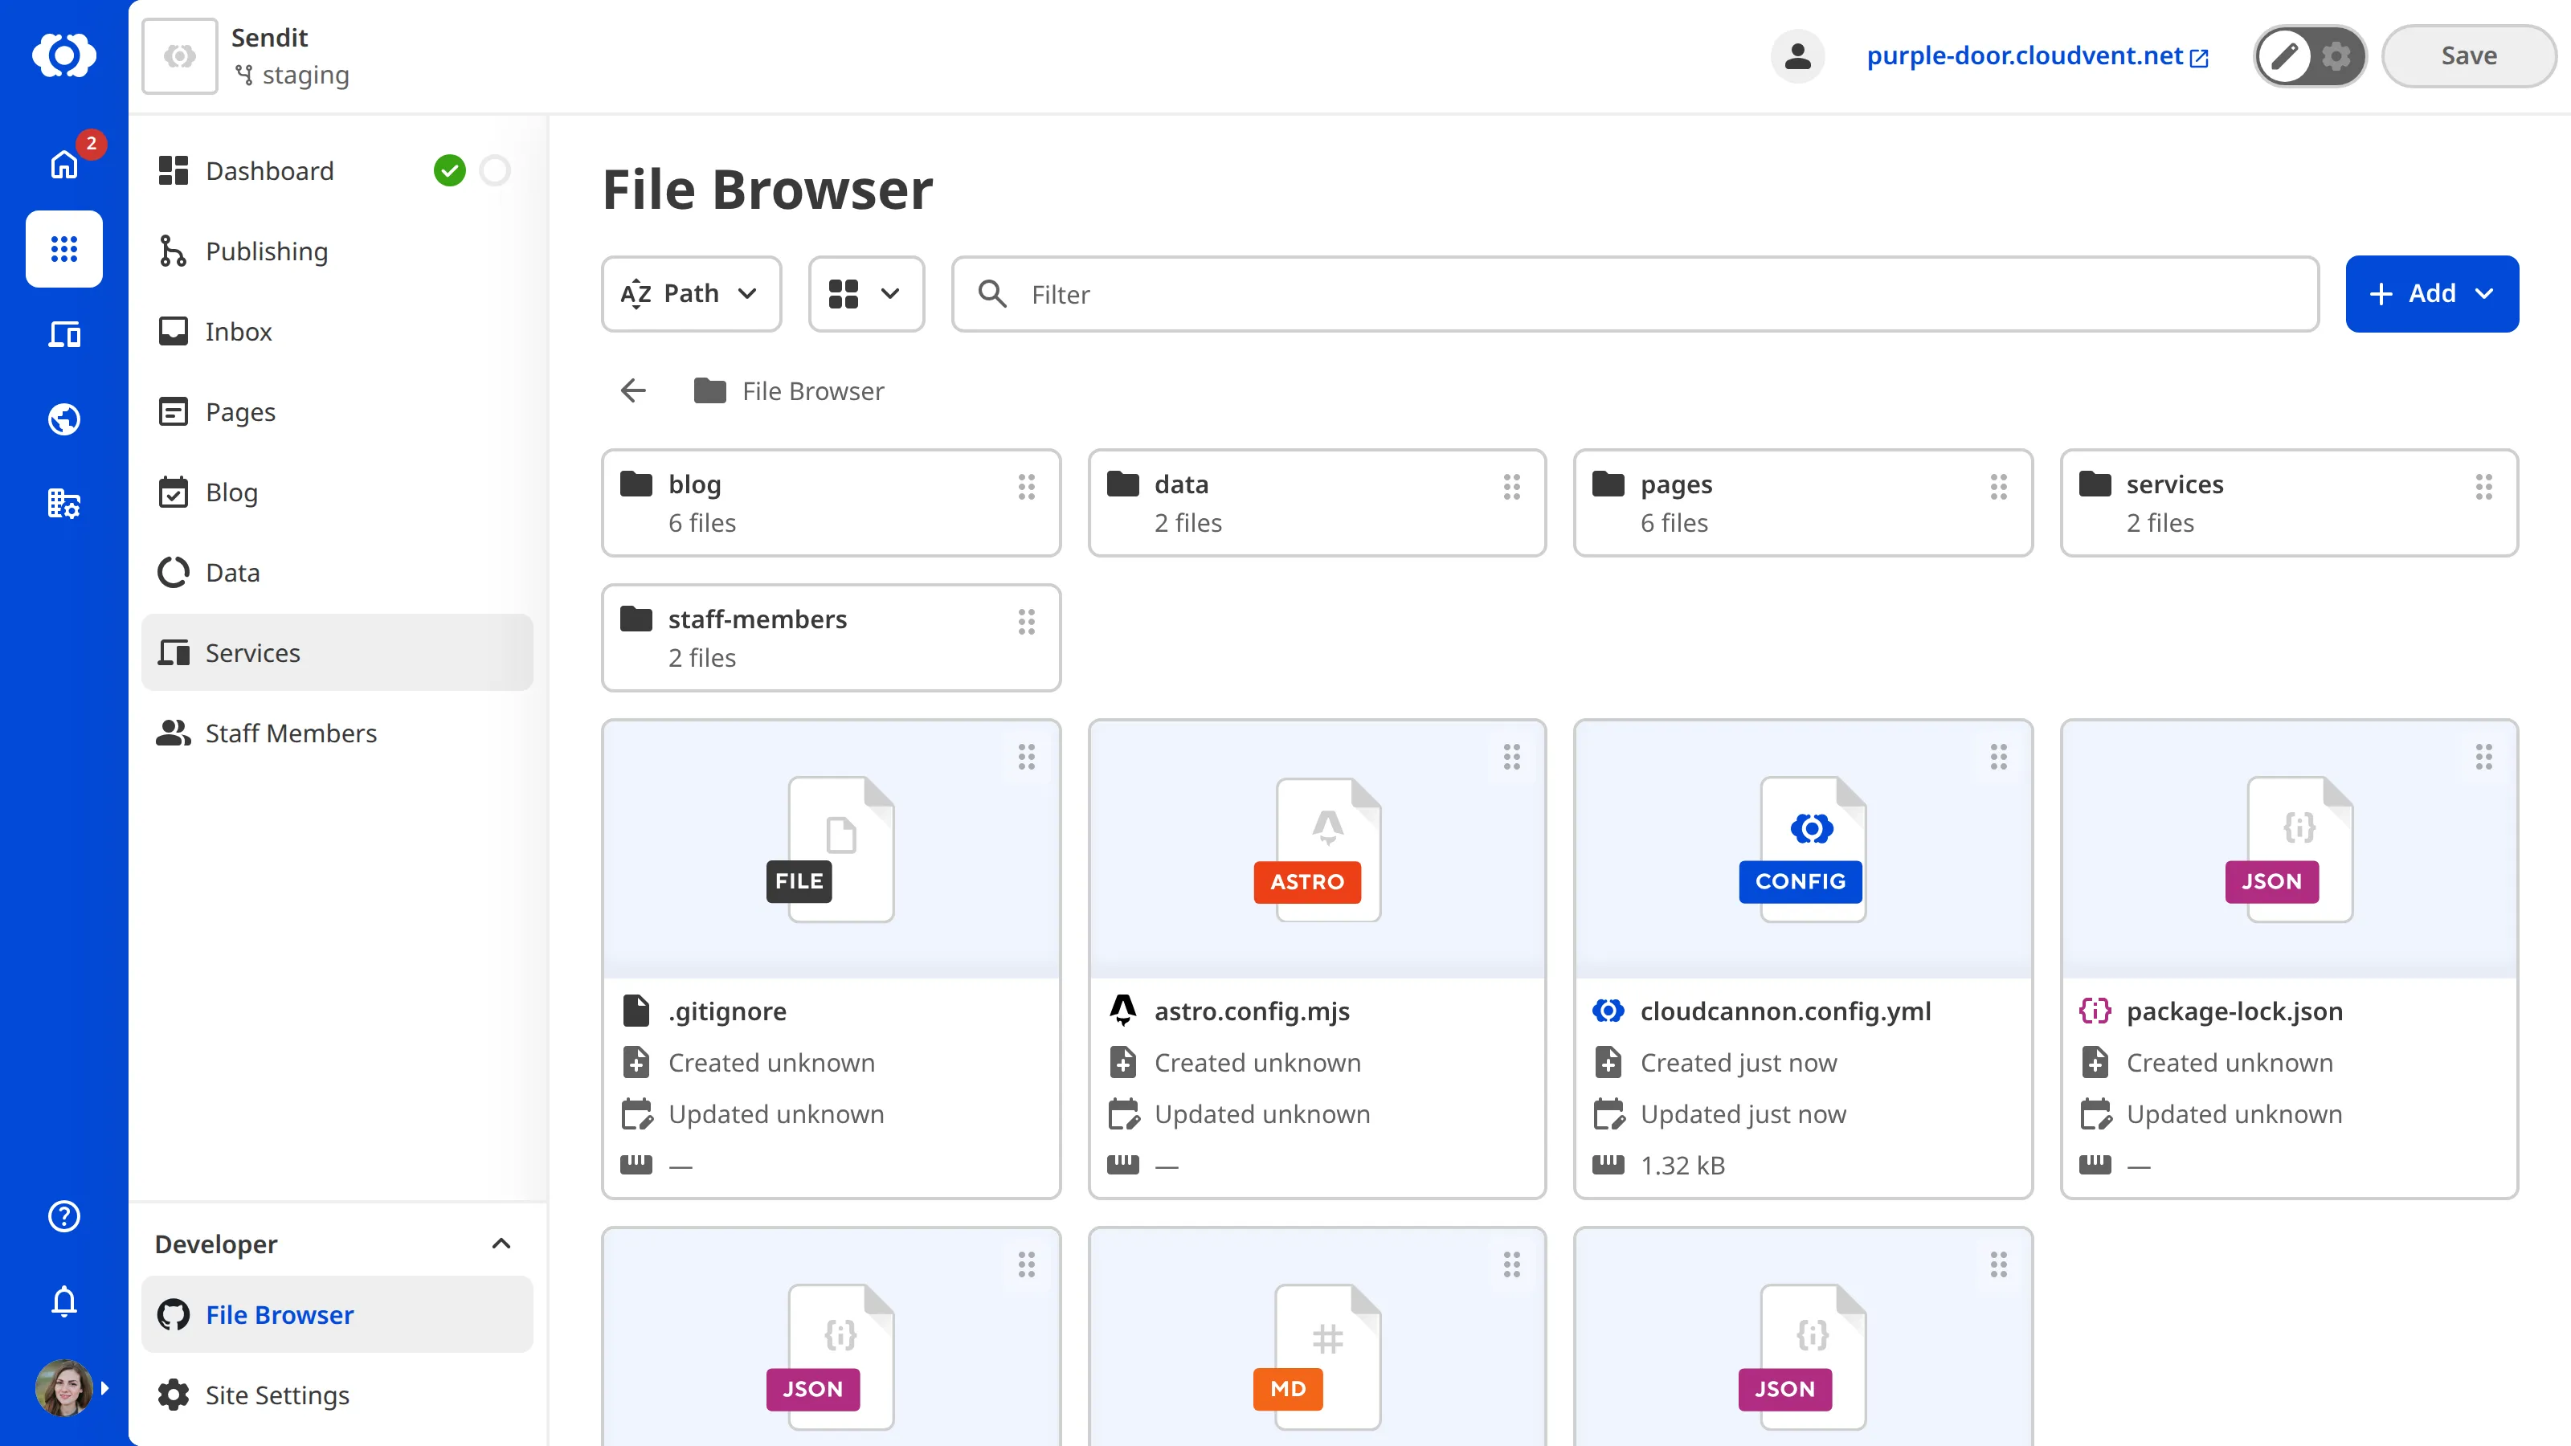Open the home icon with notification badge
Screen dimensions: 2571x1446
point(64,164)
